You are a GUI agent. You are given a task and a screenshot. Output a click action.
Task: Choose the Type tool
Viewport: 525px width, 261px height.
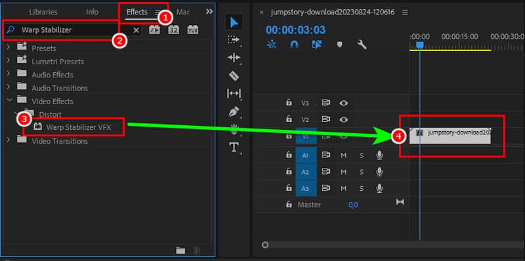(234, 148)
